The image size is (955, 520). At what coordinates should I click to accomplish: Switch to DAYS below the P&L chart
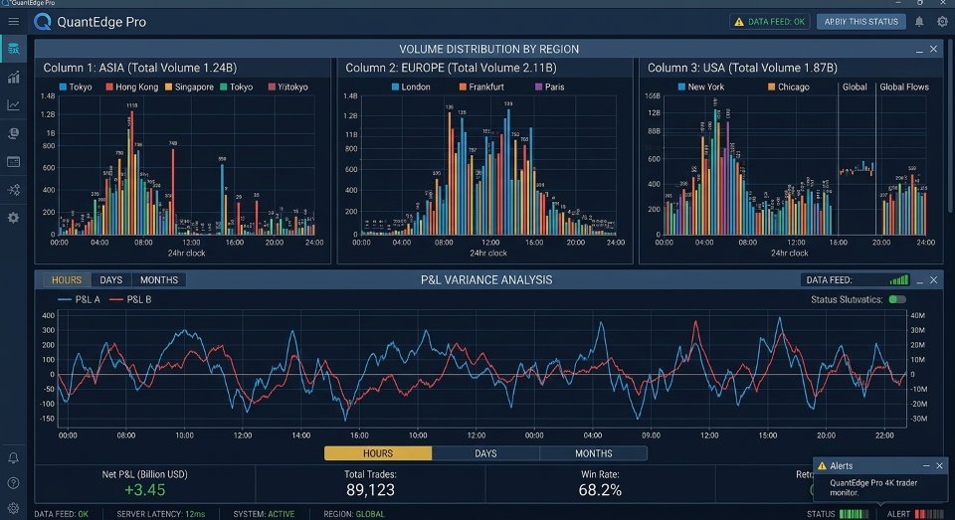coord(485,453)
